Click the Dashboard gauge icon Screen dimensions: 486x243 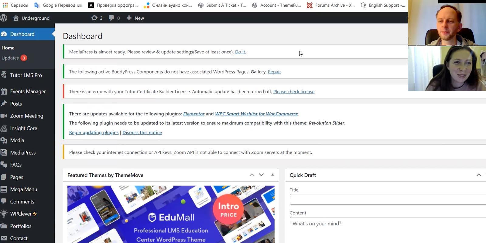click(x=4, y=34)
